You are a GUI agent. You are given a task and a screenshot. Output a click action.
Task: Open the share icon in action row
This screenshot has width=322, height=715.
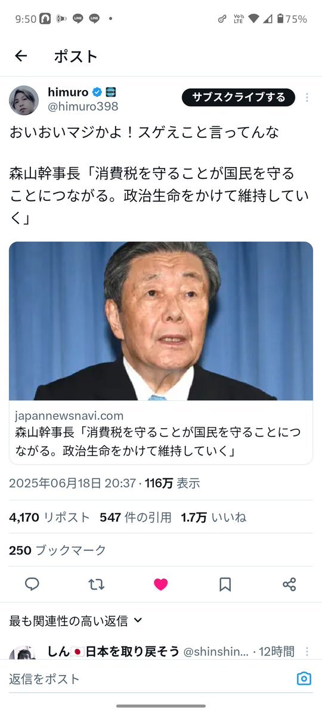pos(289,584)
